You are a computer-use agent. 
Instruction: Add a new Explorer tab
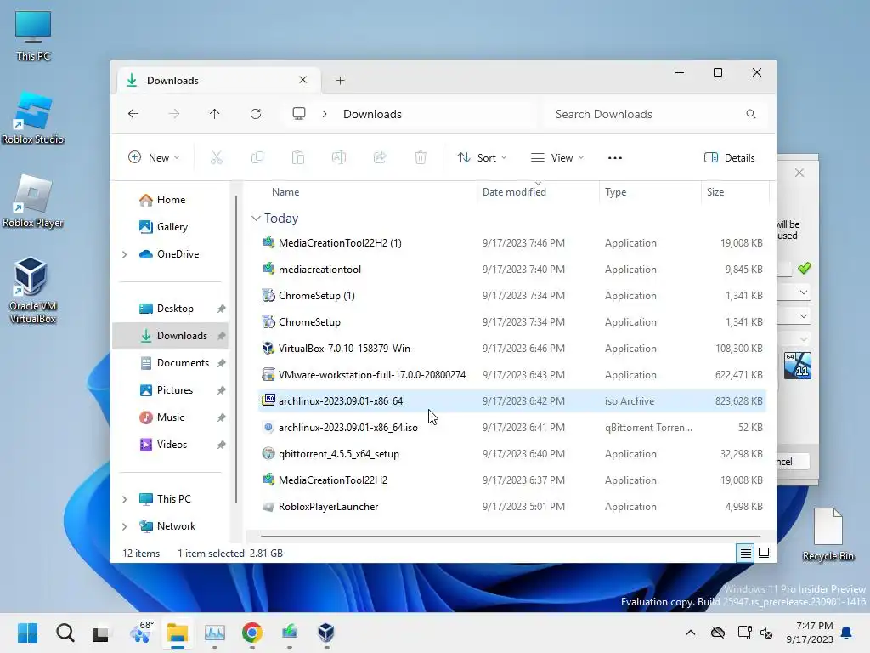tap(340, 81)
